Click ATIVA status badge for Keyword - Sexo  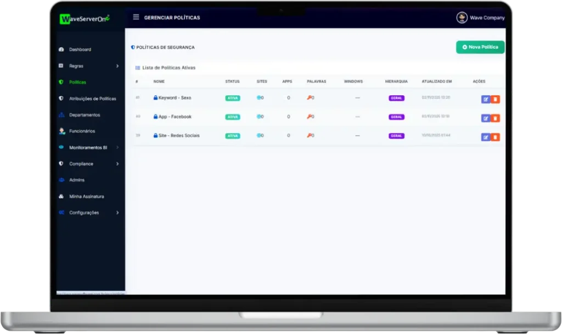pos(233,98)
